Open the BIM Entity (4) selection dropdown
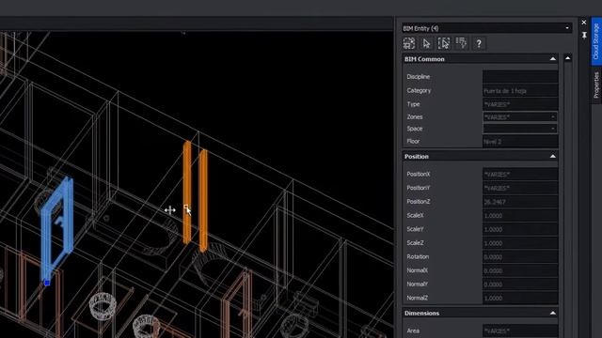Viewport: 602px width, 338px height. [x=487, y=28]
